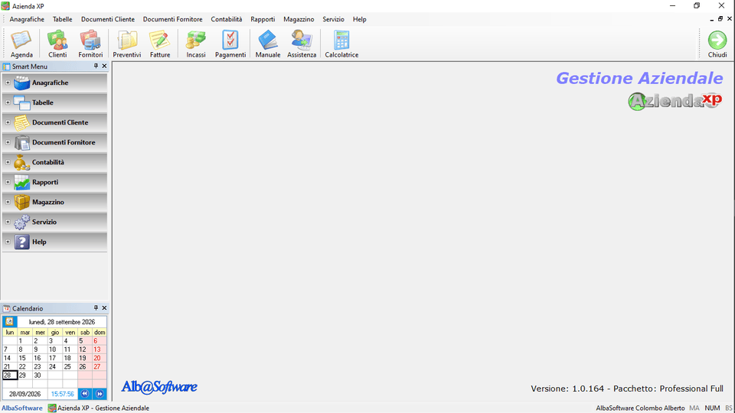Close the Smart Menu panel

pyautogui.click(x=104, y=66)
